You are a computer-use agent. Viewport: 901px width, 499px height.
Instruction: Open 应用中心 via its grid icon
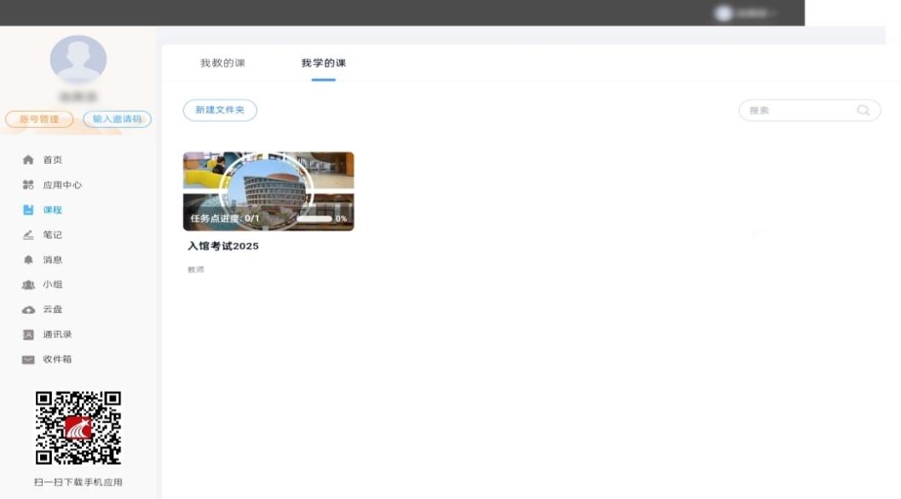coord(28,185)
